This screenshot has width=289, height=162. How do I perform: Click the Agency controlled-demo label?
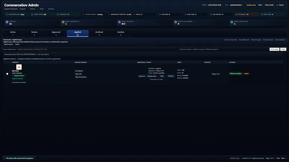pyautogui.click(x=211, y=5)
